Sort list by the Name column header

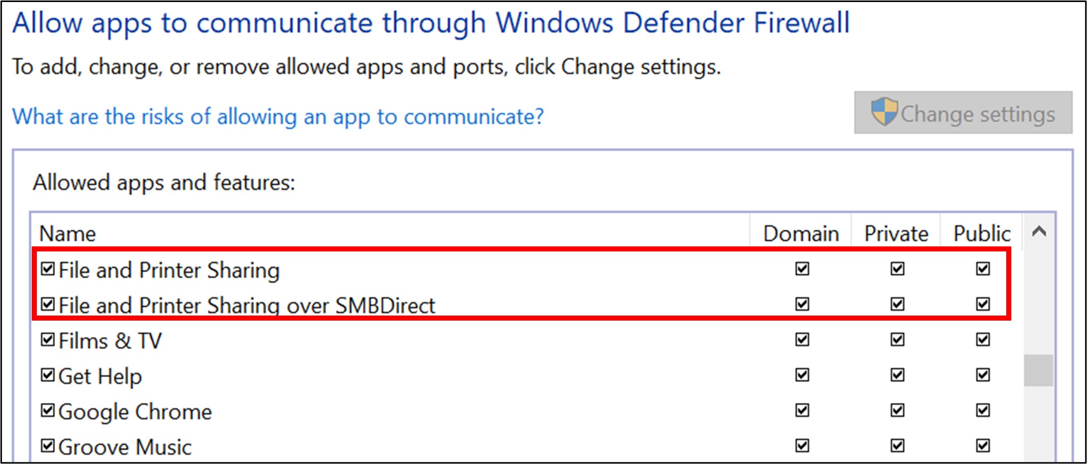click(x=68, y=234)
